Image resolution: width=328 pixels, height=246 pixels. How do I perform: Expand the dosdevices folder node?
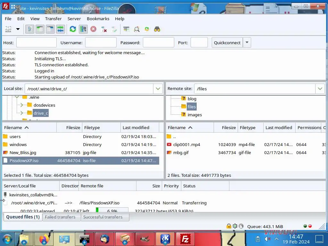click(21, 105)
